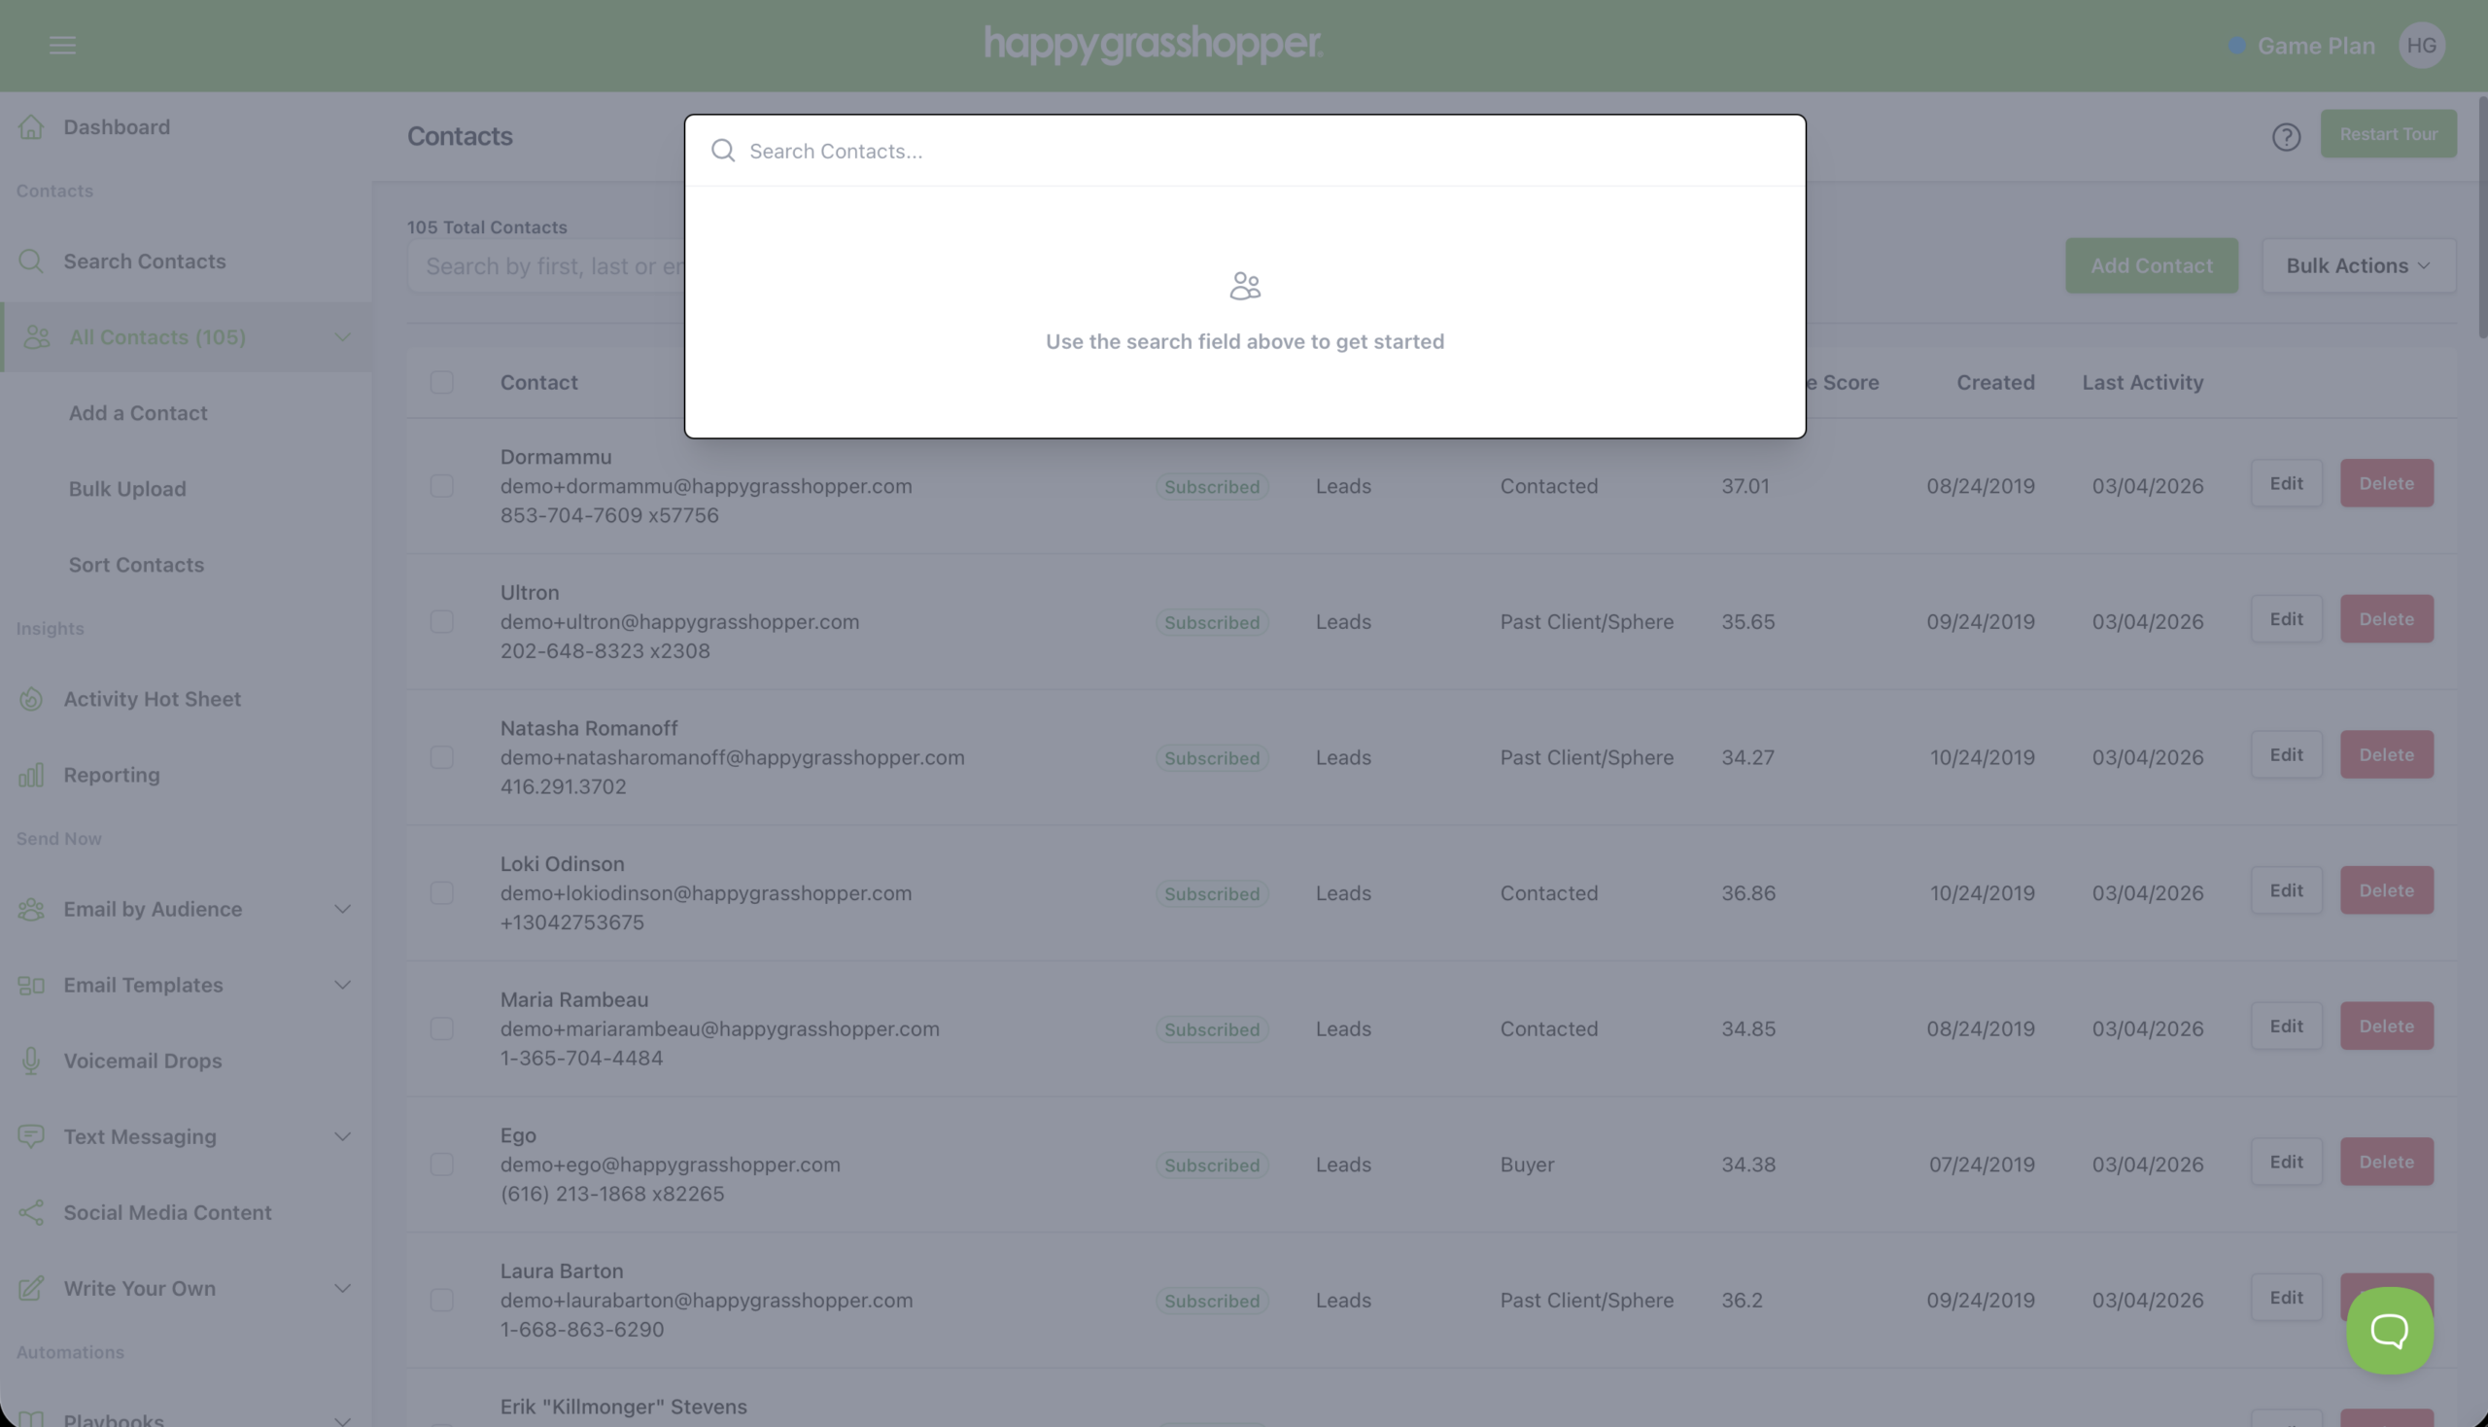This screenshot has width=2488, height=1427.
Task: Open the live chat widget bubble
Action: tap(2389, 1330)
